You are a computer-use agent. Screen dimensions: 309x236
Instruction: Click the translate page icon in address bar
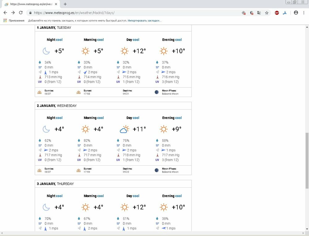coord(259,13)
